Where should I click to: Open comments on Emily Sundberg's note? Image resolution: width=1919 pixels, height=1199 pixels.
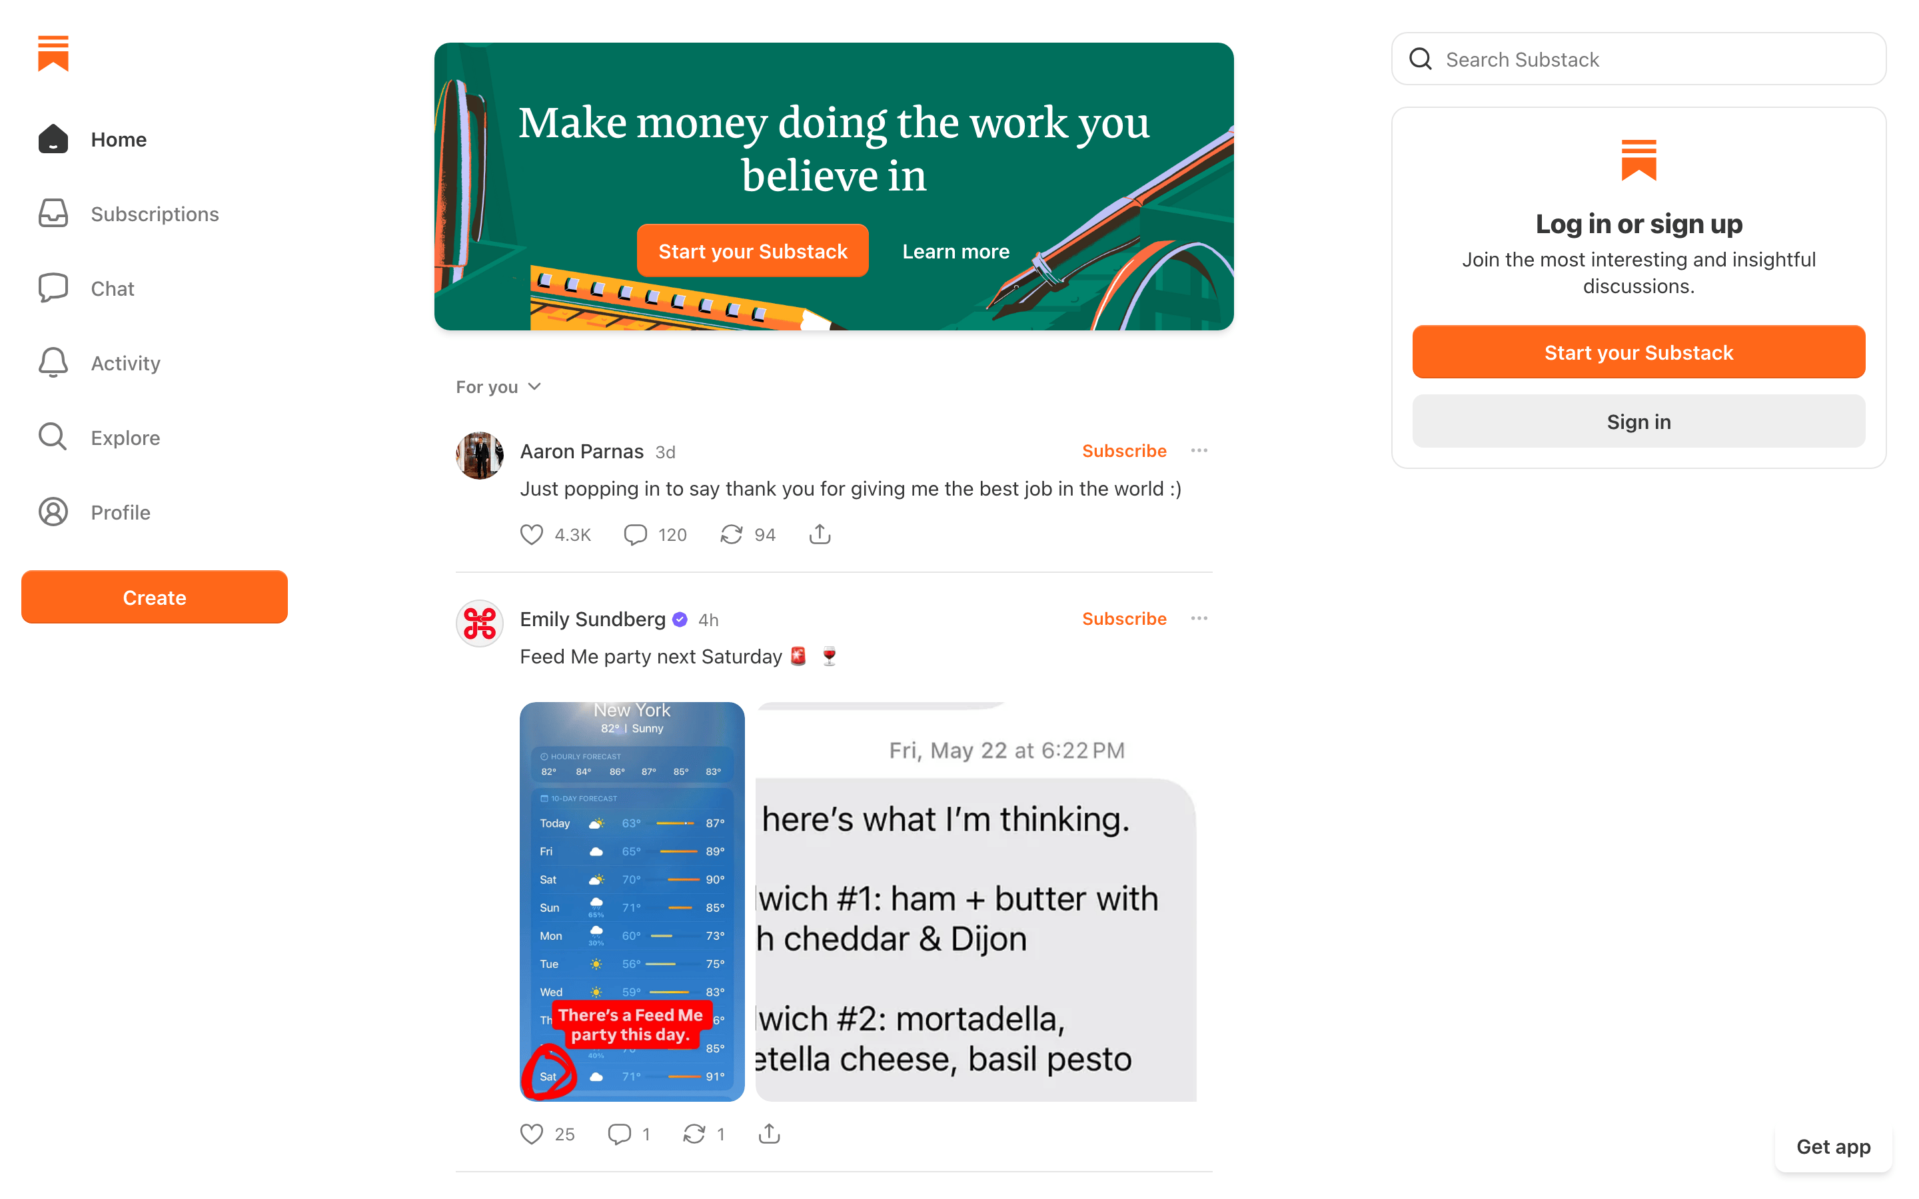pyautogui.click(x=619, y=1134)
